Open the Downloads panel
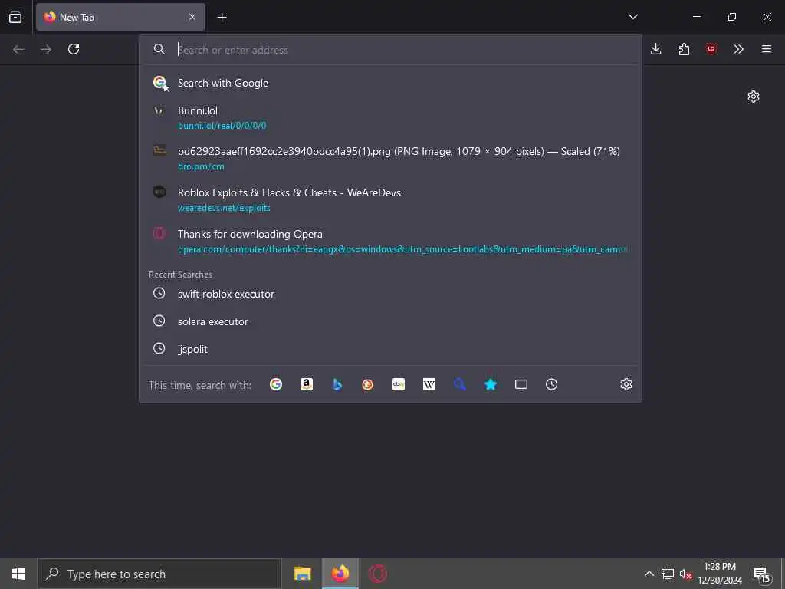785x589 pixels. tap(656, 49)
